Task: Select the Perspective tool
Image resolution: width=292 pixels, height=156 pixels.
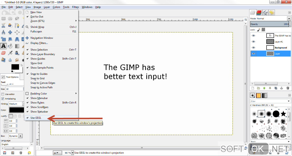Action: coord(17,39)
